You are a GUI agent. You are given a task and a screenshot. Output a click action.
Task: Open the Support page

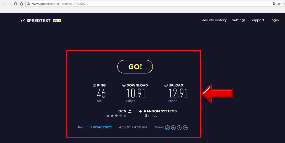click(x=257, y=20)
